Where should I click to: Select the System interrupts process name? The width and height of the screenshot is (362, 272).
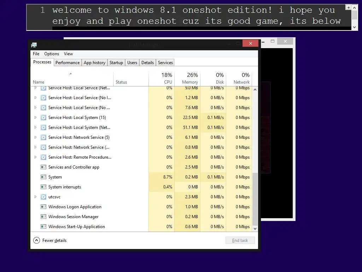[x=65, y=187]
